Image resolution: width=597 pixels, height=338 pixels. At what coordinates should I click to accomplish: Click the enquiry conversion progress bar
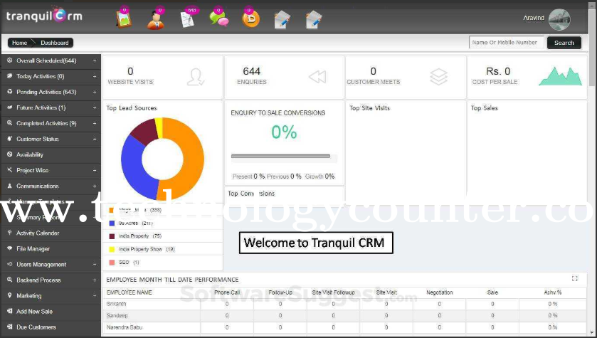(284, 156)
